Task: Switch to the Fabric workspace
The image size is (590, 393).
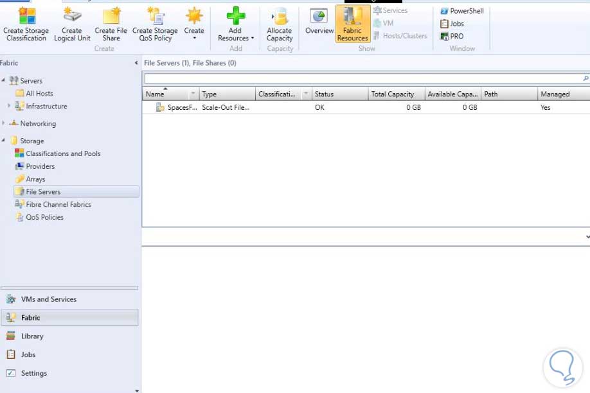Action: pyautogui.click(x=69, y=317)
